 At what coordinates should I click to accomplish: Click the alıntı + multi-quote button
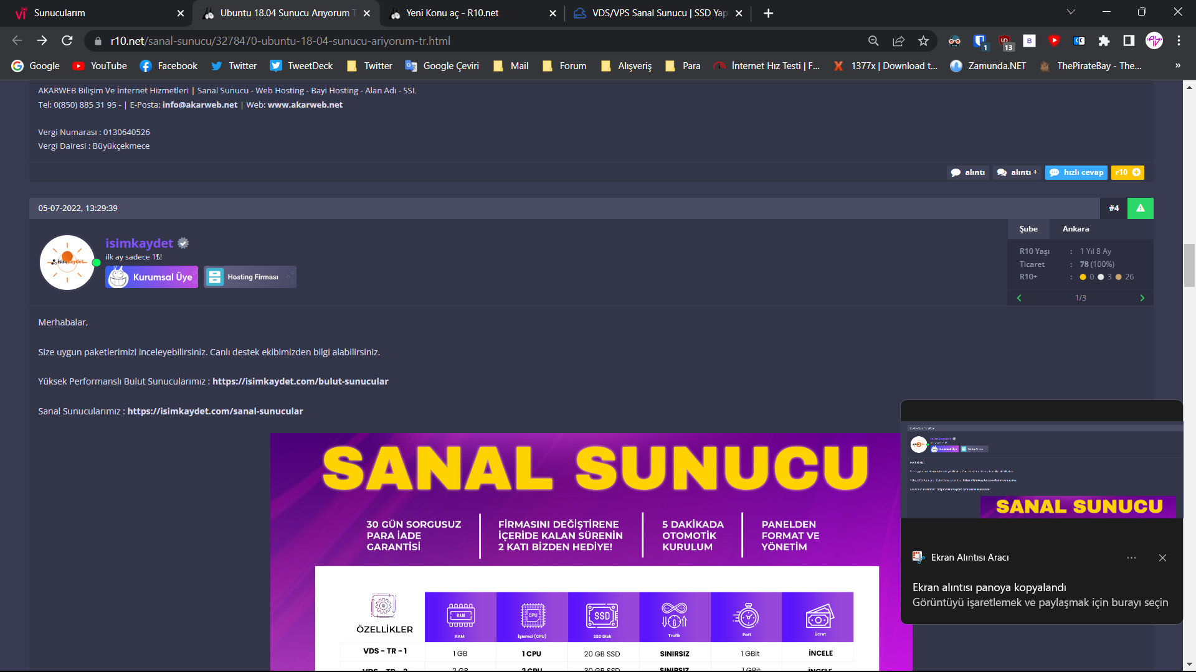pyautogui.click(x=1017, y=172)
